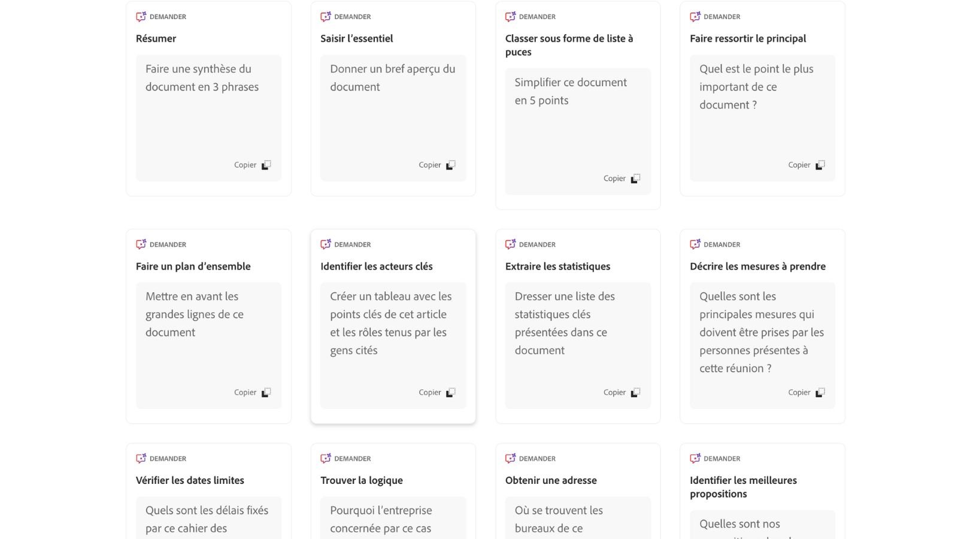Select the Obtenir une adresse prompt card
This screenshot has width=958, height=539.
click(577, 491)
